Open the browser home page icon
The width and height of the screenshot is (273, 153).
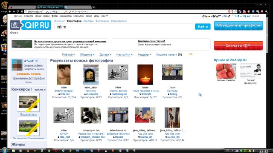(22, 11)
